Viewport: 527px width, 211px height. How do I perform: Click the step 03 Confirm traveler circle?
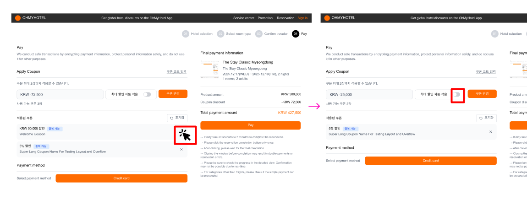click(x=259, y=34)
